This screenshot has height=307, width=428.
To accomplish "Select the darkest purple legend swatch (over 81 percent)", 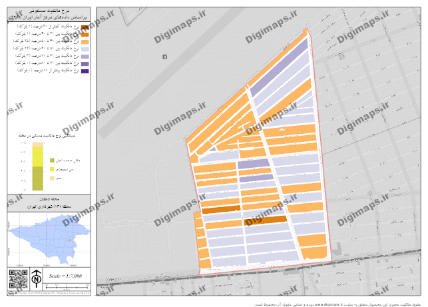I will [x=85, y=71].
